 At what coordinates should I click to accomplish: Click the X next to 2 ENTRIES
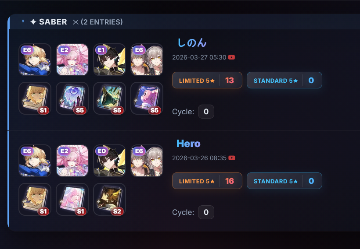tap(76, 22)
